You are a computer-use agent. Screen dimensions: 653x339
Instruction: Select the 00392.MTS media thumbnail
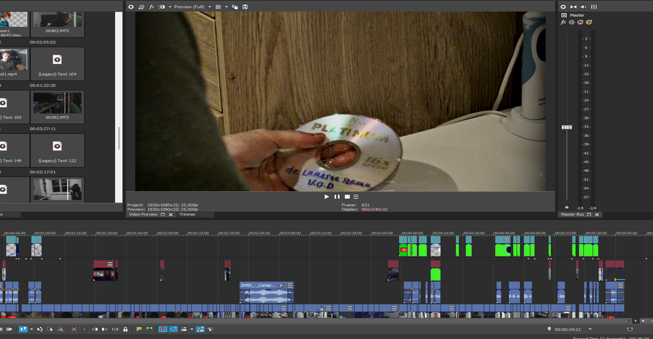[57, 107]
